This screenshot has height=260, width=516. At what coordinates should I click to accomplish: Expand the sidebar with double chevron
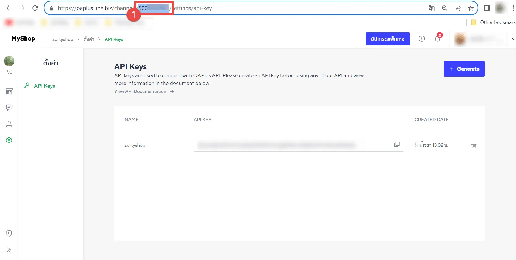[x=9, y=250]
